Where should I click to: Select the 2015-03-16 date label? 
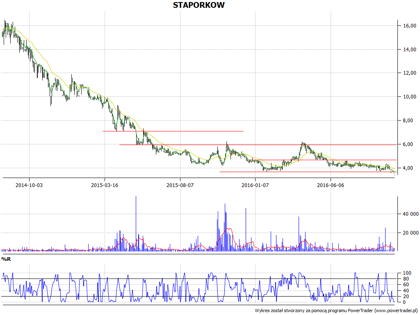coord(105,185)
